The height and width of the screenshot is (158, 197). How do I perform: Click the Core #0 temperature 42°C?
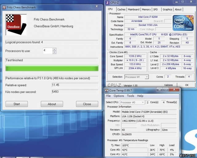tap(134, 150)
